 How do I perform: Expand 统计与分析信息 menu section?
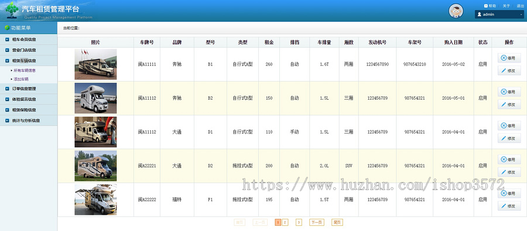coord(29,121)
